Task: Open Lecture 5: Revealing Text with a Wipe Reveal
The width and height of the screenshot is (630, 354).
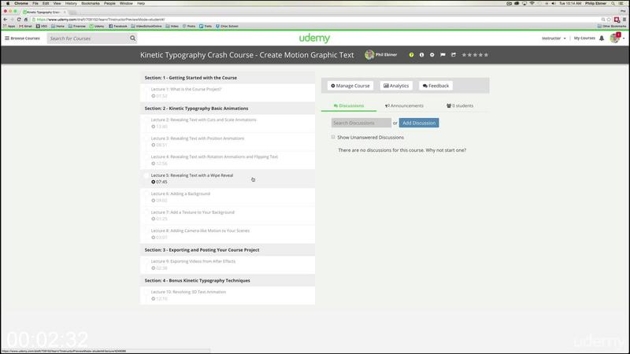Action: pos(228,179)
